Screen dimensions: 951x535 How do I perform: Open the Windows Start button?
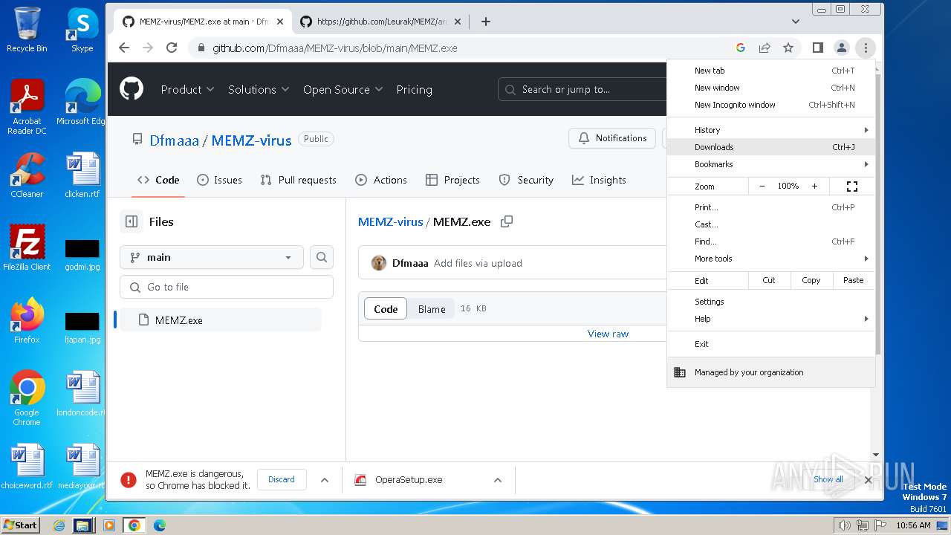tap(21, 525)
